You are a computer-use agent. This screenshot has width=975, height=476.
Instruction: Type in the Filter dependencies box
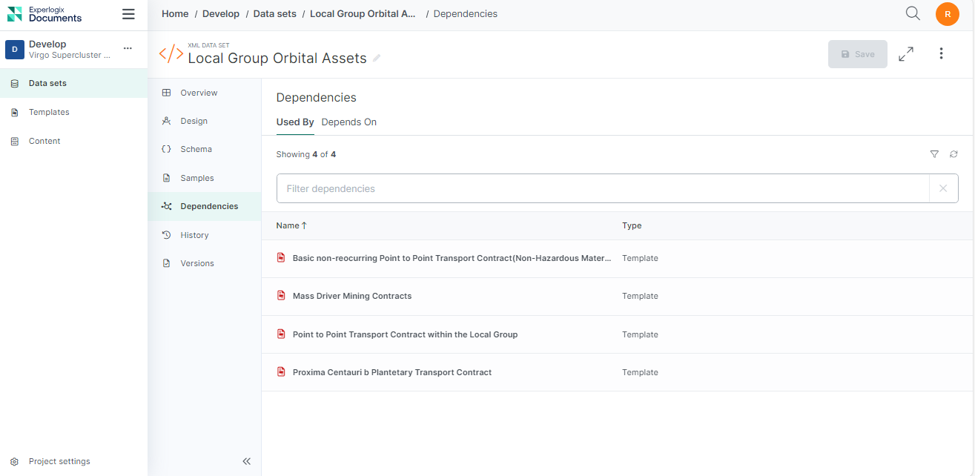coord(602,188)
